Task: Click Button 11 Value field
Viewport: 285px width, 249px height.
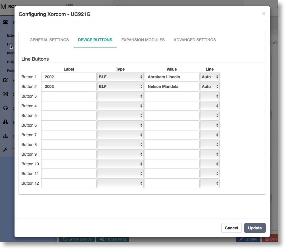Action: (172, 174)
